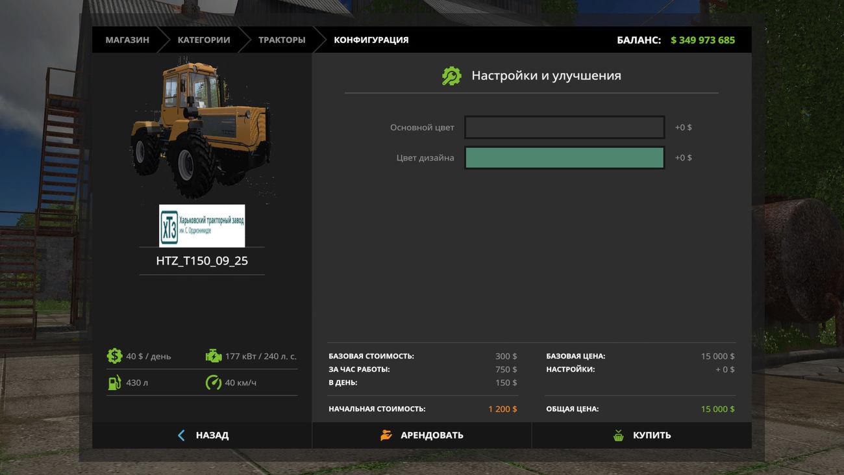Click the ХТЗ brand logo
Image resolution: width=844 pixels, height=475 pixels.
click(202, 226)
